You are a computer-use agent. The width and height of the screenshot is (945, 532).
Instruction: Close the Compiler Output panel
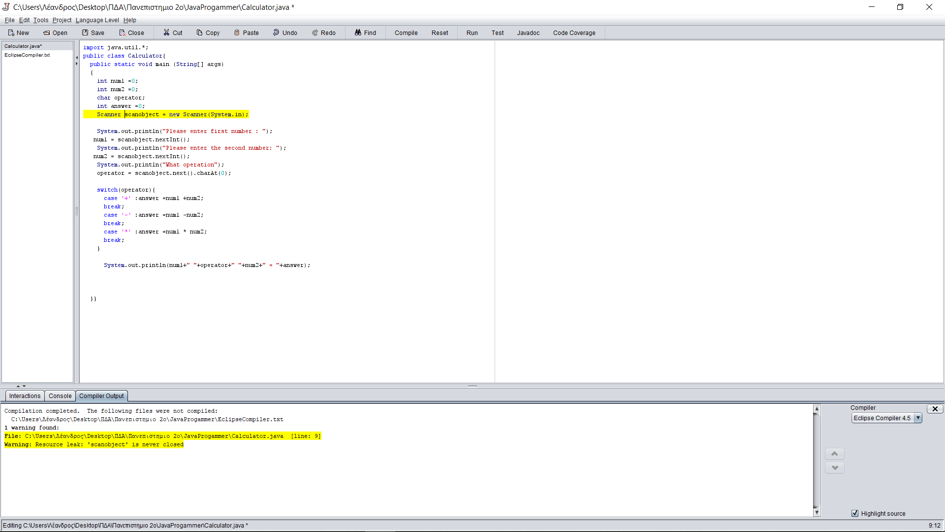click(935, 409)
